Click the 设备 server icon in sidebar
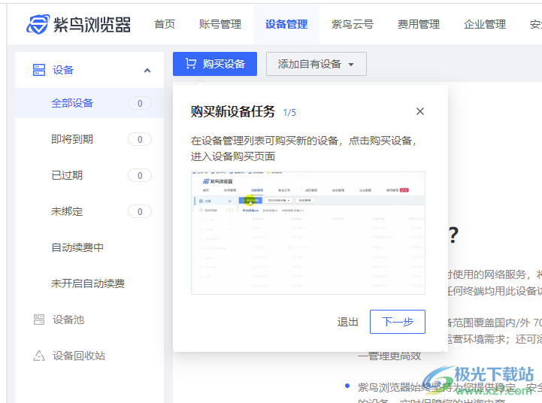Screen dimensions: 542x403 39,70
